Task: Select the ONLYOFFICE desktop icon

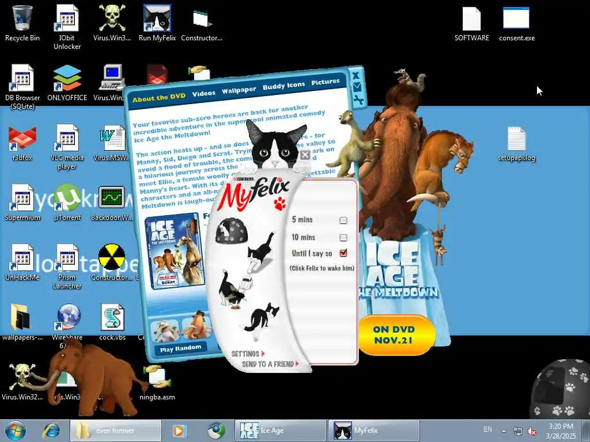Action: (x=67, y=83)
